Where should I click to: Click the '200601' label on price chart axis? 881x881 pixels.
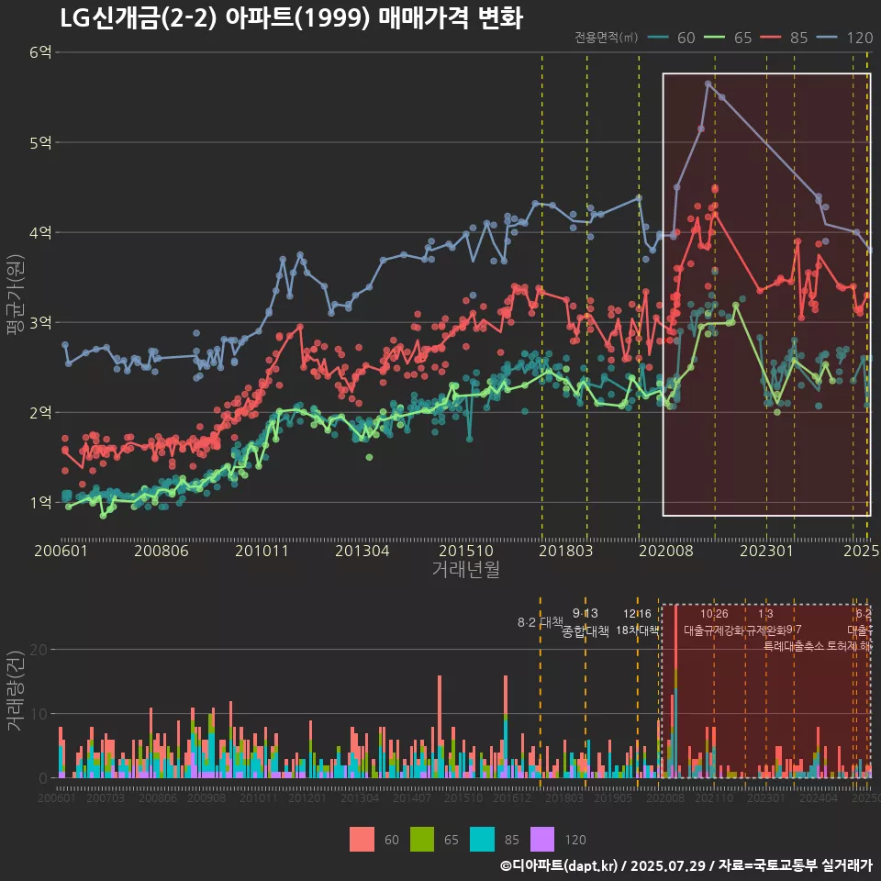(61, 550)
